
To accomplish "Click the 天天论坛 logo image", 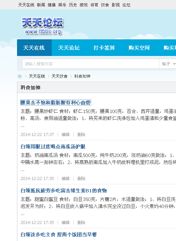I will click(42, 26).
